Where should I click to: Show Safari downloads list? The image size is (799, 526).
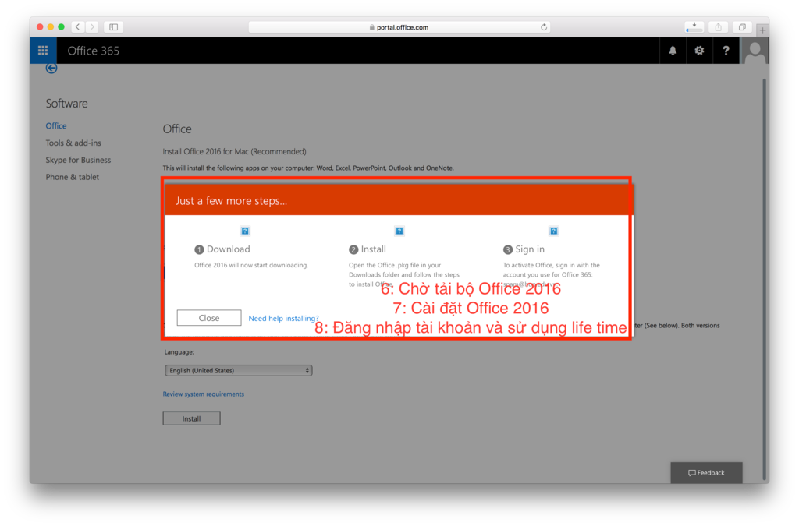coord(694,27)
